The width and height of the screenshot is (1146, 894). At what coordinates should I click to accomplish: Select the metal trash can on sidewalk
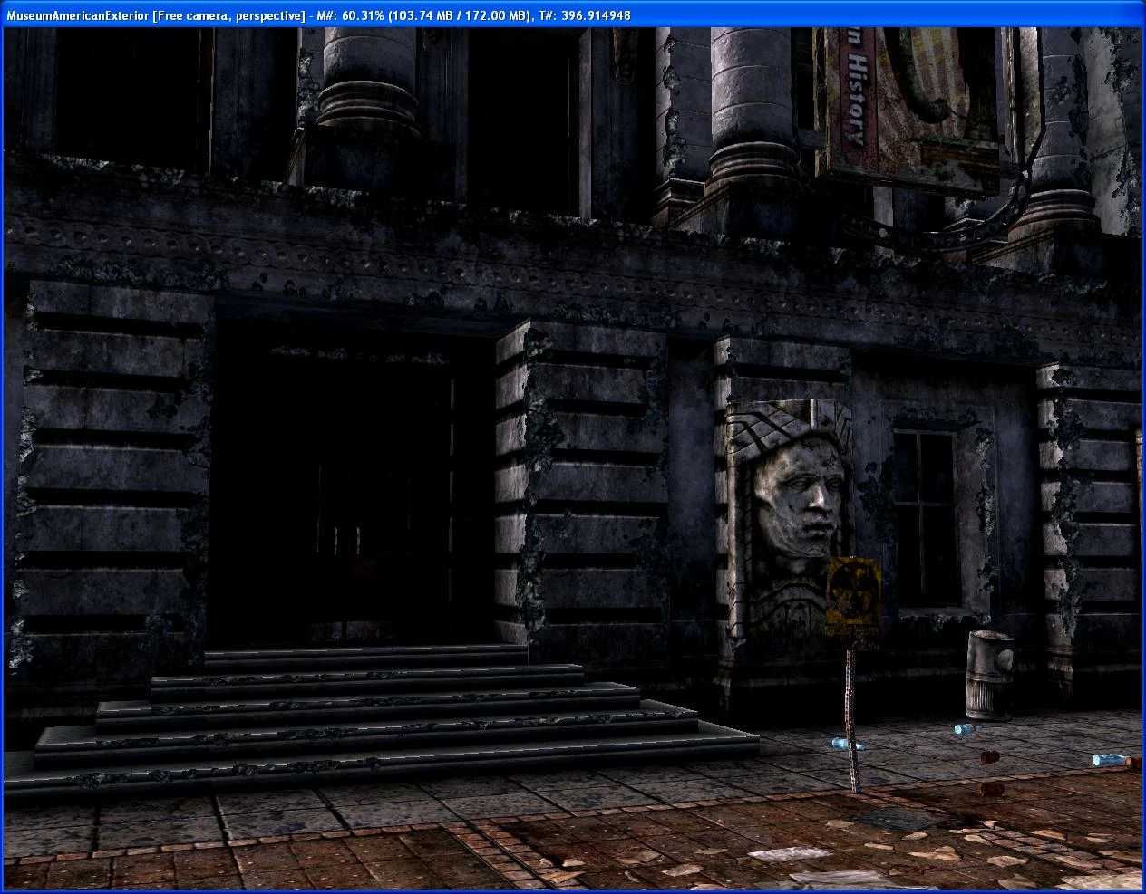coord(989,675)
